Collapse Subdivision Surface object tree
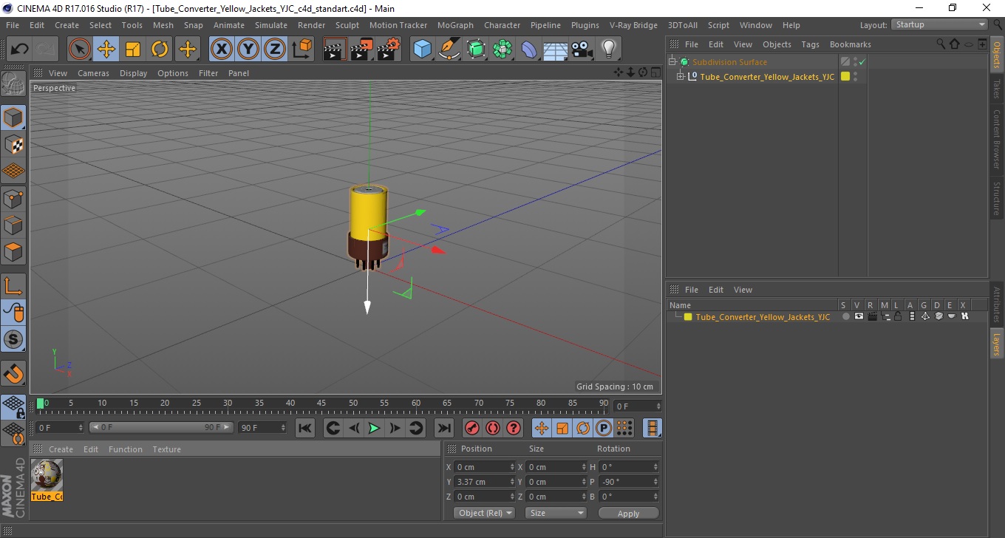1005x538 pixels. pos(672,62)
